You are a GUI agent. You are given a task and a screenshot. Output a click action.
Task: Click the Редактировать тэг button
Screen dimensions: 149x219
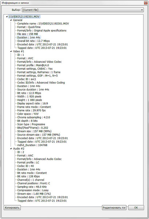(x=114, y=208)
